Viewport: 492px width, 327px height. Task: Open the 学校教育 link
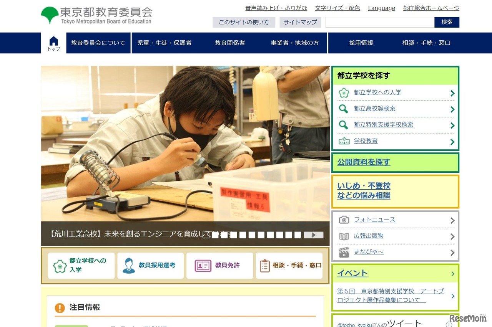[366, 141]
